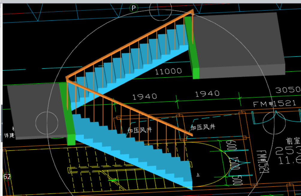Select the orbit handle circle near the door swing arcs
The width and height of the screenshot is (301, 196).
[x=274, y=123]
